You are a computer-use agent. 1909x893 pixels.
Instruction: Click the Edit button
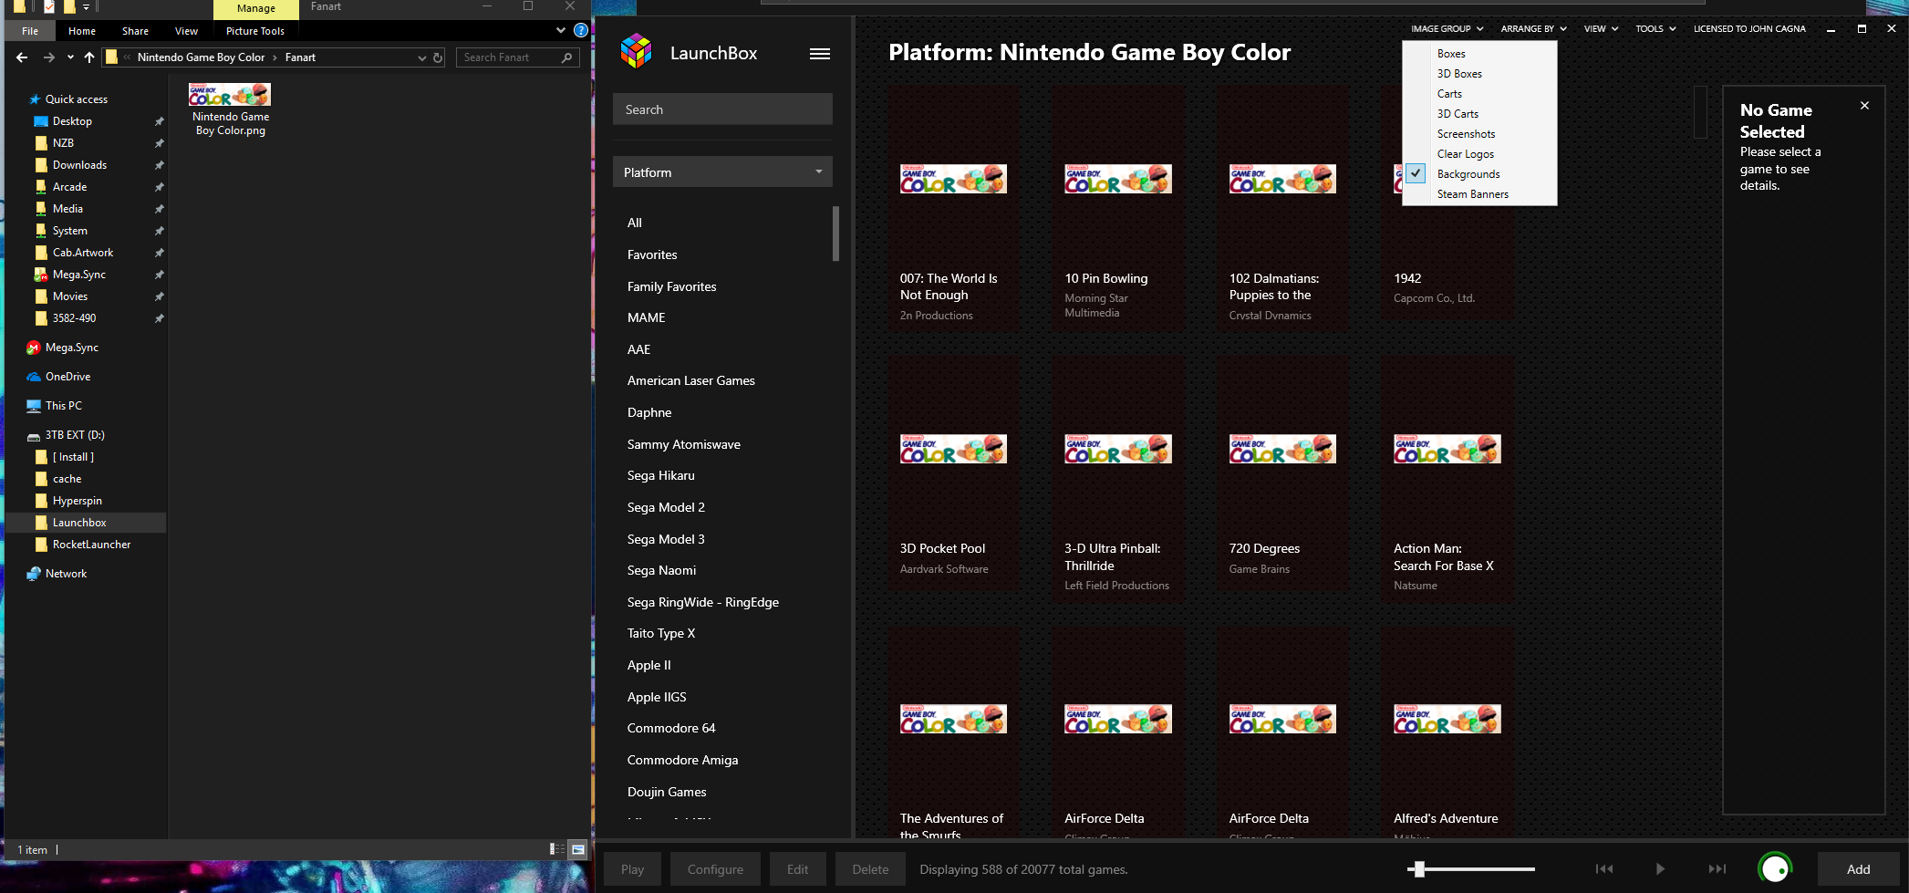coord(798,869)
